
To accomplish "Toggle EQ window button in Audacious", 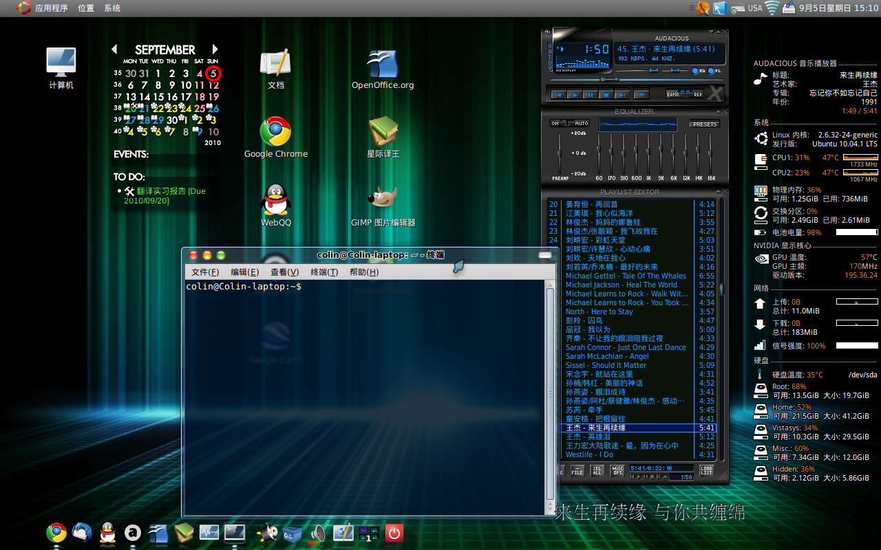I will pyautogui.click(x=694, y=71).
